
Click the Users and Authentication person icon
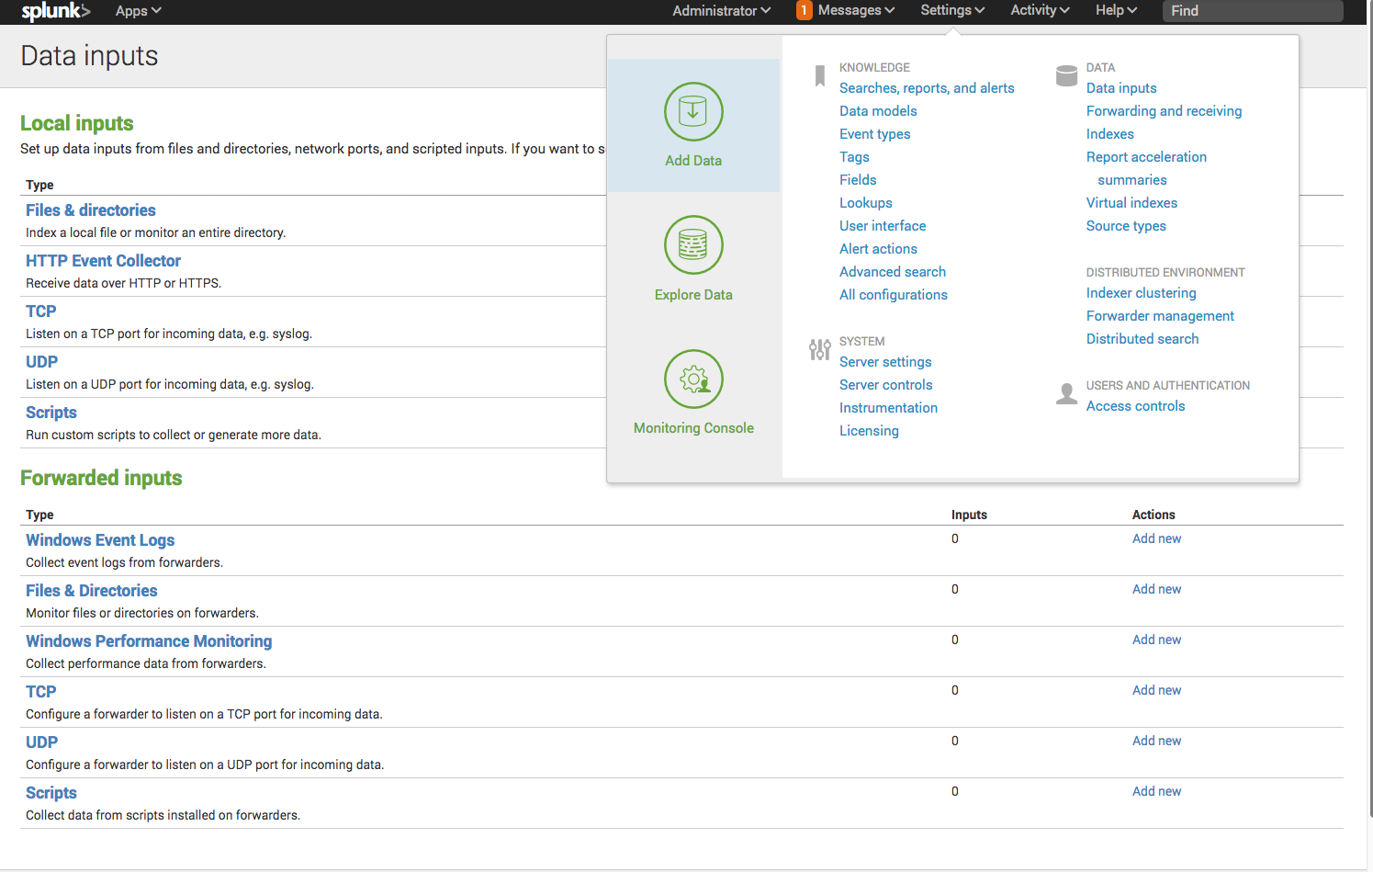pos(1066,393)
